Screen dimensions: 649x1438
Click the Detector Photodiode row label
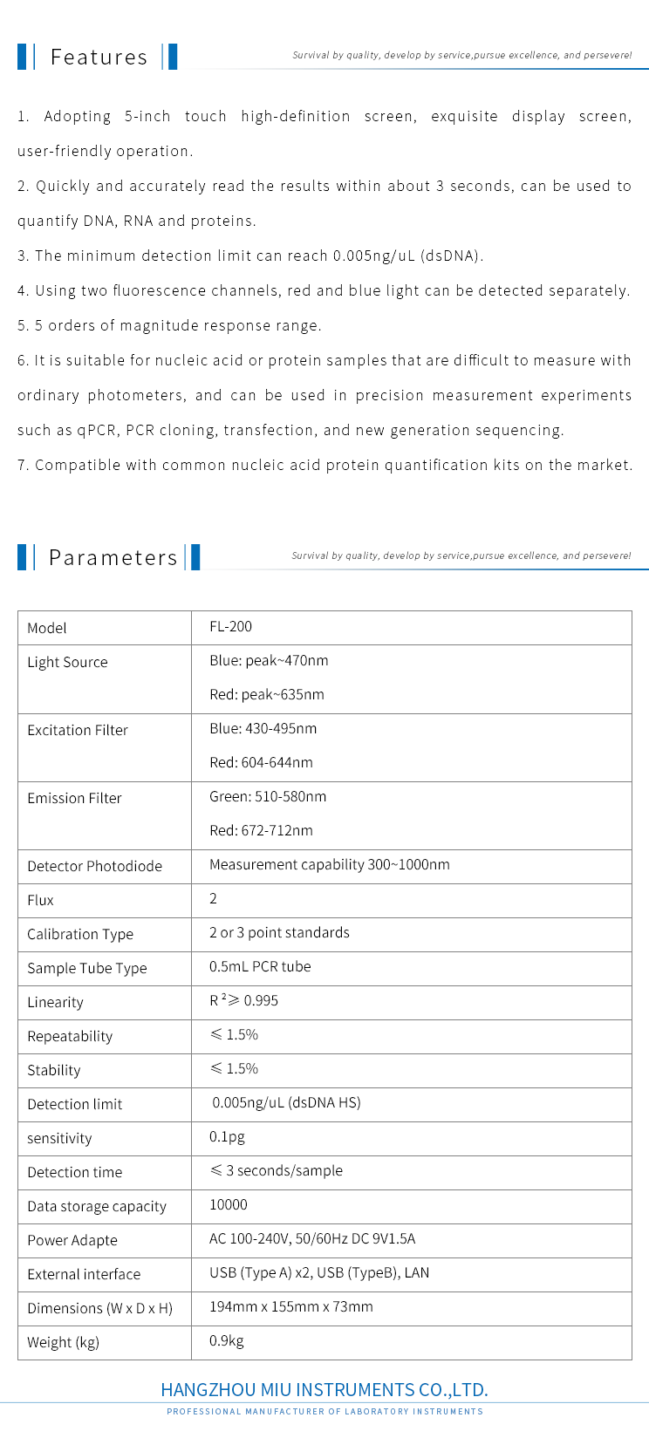(x=94, y=866)
